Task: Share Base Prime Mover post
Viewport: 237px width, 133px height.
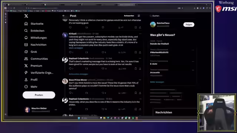Action: (x=140, y=93)
